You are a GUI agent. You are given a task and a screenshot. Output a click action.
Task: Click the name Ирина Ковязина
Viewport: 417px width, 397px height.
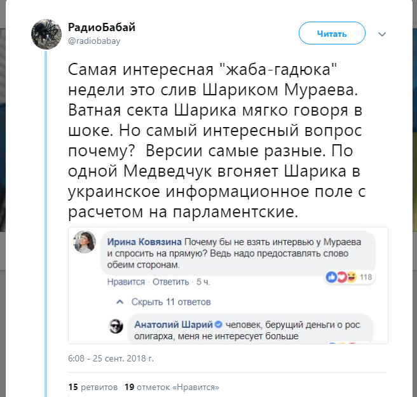coord(144,242)
